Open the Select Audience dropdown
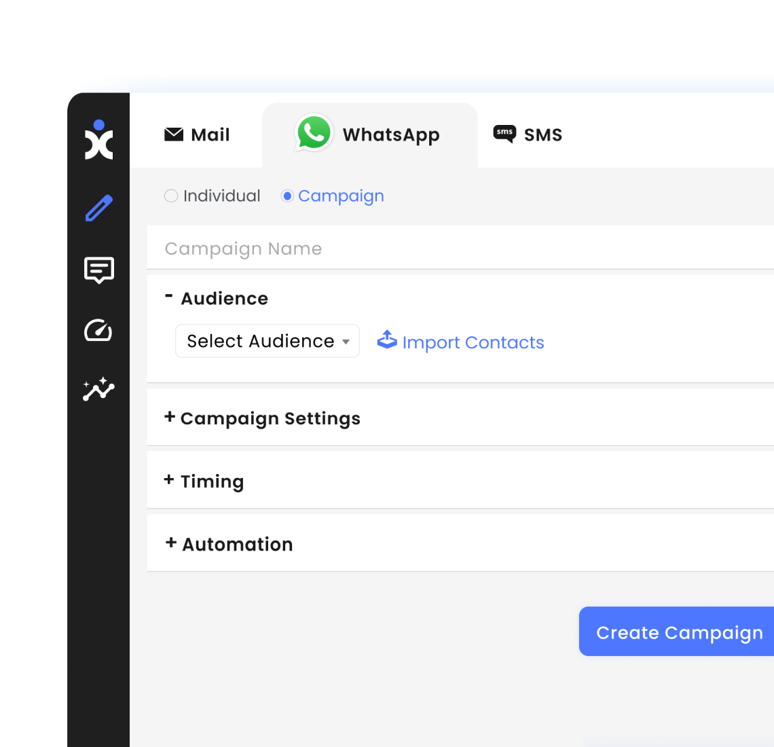This screenshot has width=774, height=747. click(x=268, y=341)
